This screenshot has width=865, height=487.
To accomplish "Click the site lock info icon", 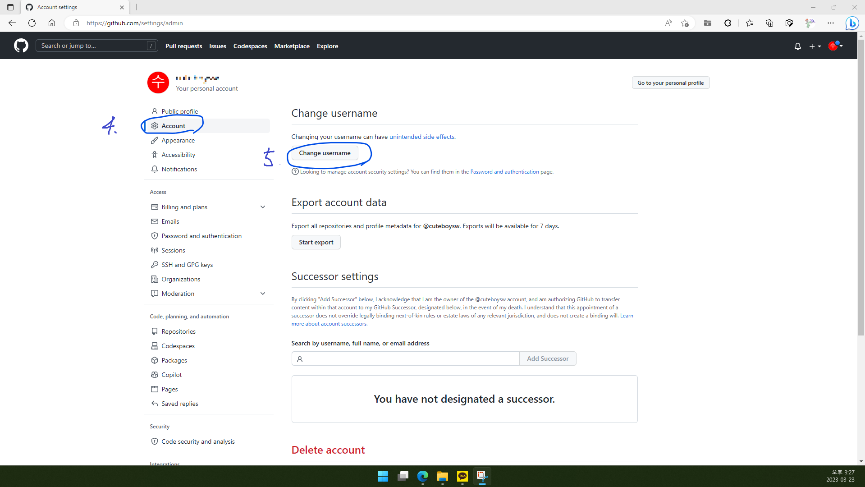I will (x=76, y=23).
